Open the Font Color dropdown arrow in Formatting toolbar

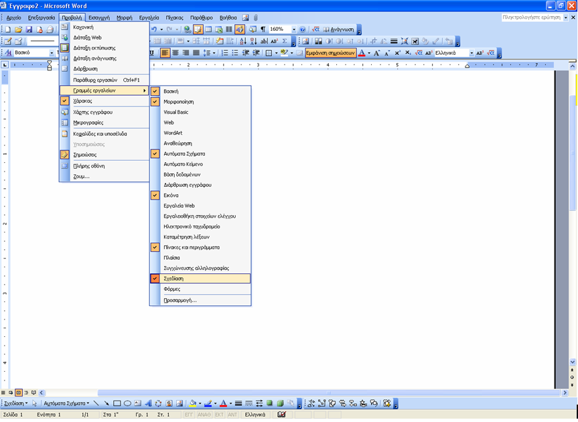[369, 53]
